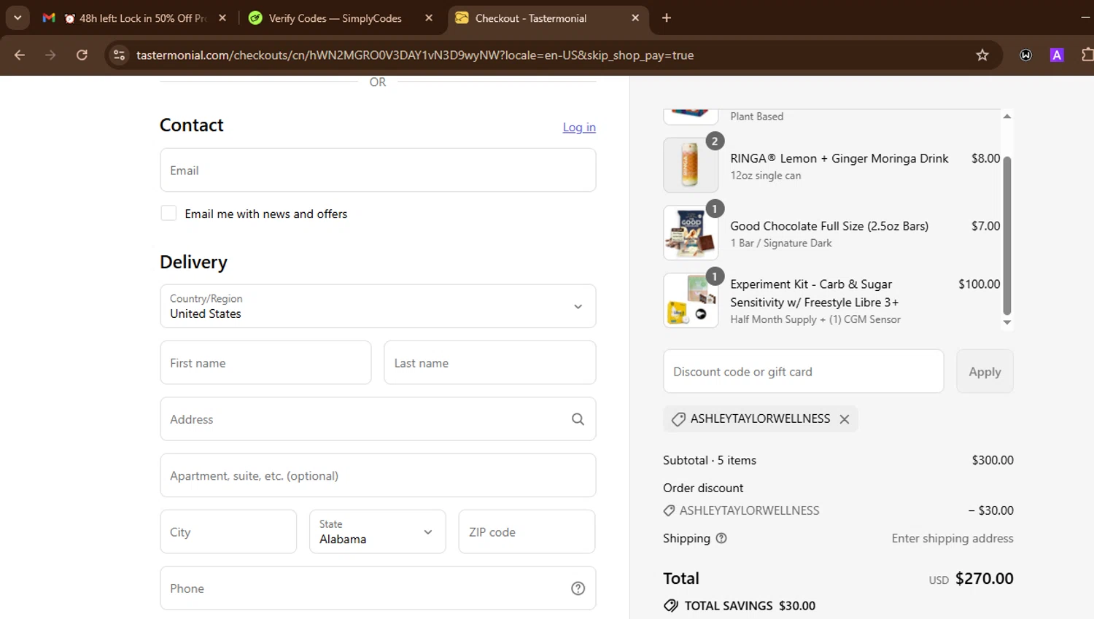Click Good Chocolate Full Size product name
This screenshot has height=619, width=1094.
(x=829, y=226)
